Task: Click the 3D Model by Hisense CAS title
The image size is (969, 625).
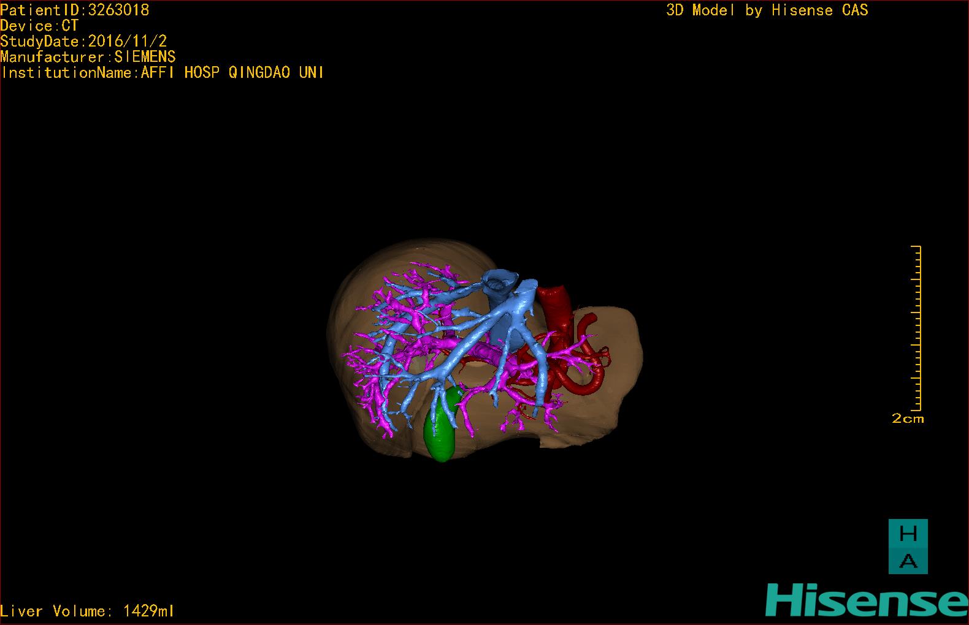Action: [x=767, y=10]
